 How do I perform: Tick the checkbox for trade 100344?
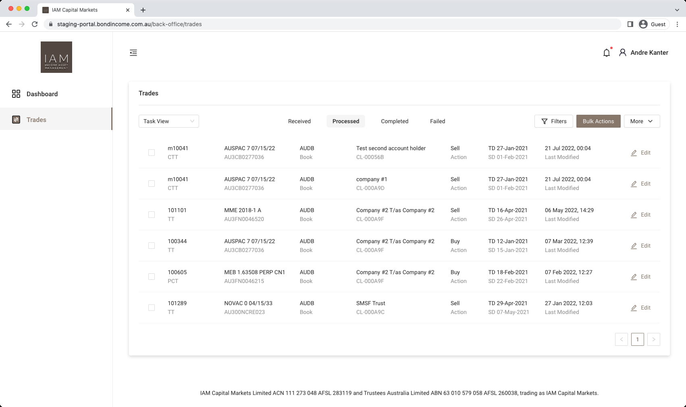point(152,246)
